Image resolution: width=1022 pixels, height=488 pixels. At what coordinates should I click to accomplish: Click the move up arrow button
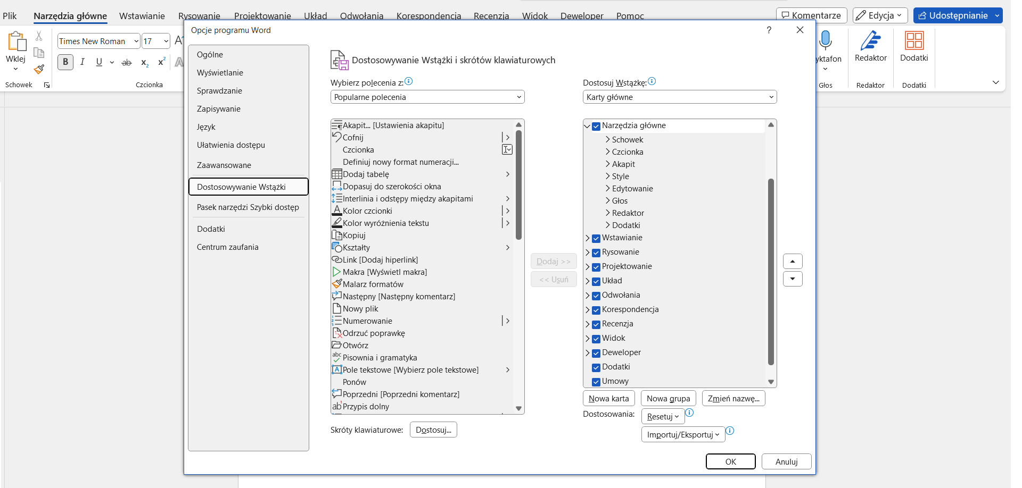click(793, 261)
